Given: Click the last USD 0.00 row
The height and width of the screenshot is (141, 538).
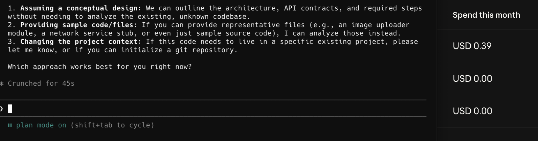Looking at the screenshot, I should 487,111.
